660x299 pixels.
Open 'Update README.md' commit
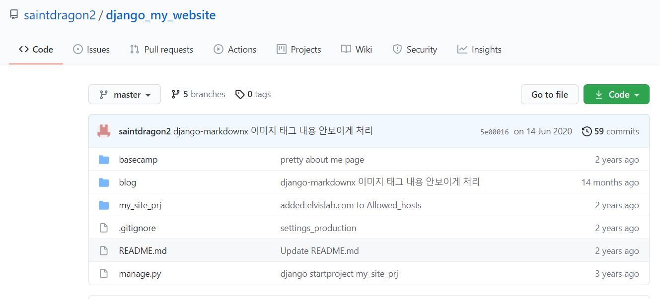click(x=320, y=251)
